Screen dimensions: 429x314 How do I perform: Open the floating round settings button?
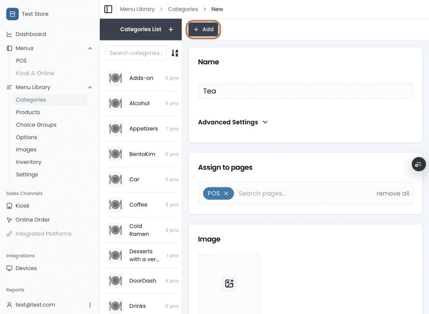tap(419, 164)
